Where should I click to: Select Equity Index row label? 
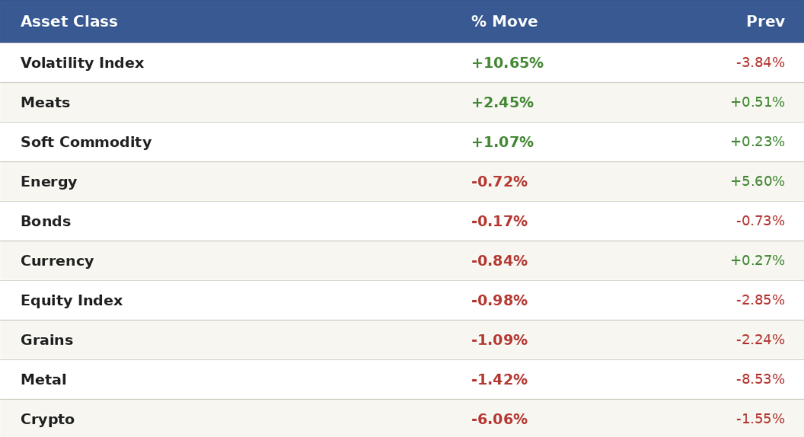coord(72,301)
